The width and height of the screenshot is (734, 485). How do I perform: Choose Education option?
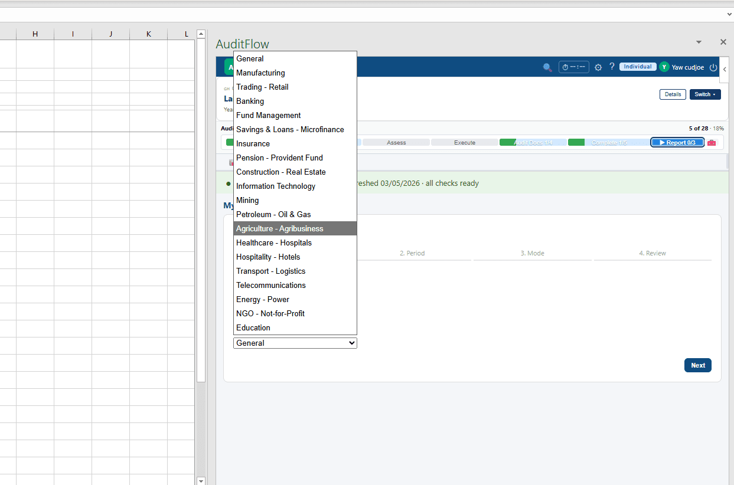click(295, 327)
